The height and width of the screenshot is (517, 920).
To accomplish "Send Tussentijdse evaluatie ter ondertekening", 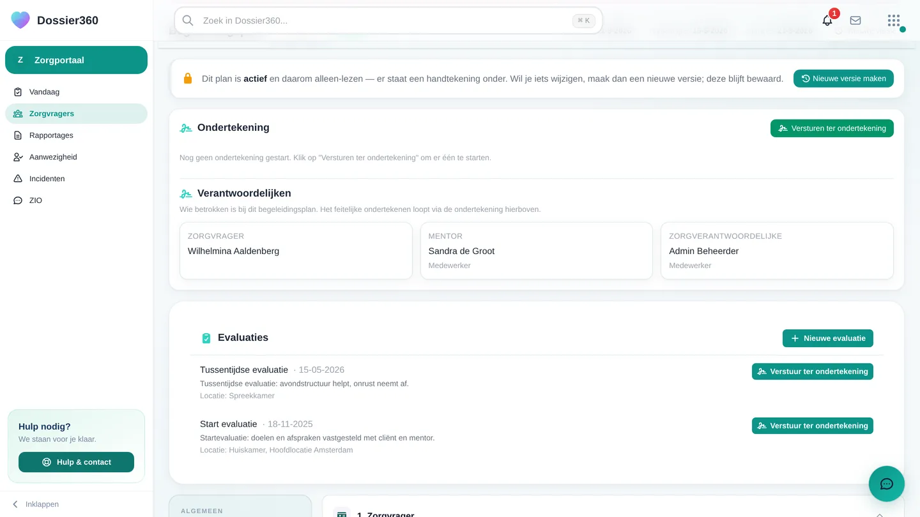I will click(813, 371).
